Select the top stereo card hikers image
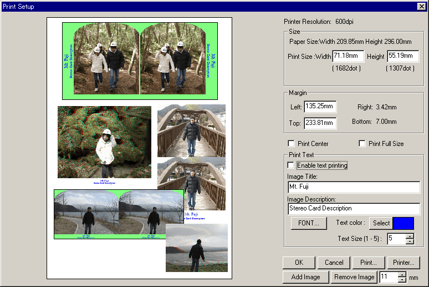The image size is (429, 287). (140, 58)
